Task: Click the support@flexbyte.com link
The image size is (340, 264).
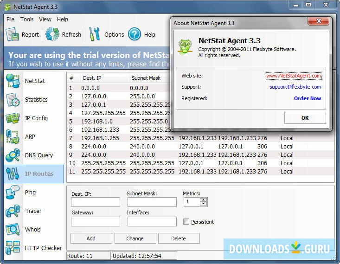Action: coord(295,87)
